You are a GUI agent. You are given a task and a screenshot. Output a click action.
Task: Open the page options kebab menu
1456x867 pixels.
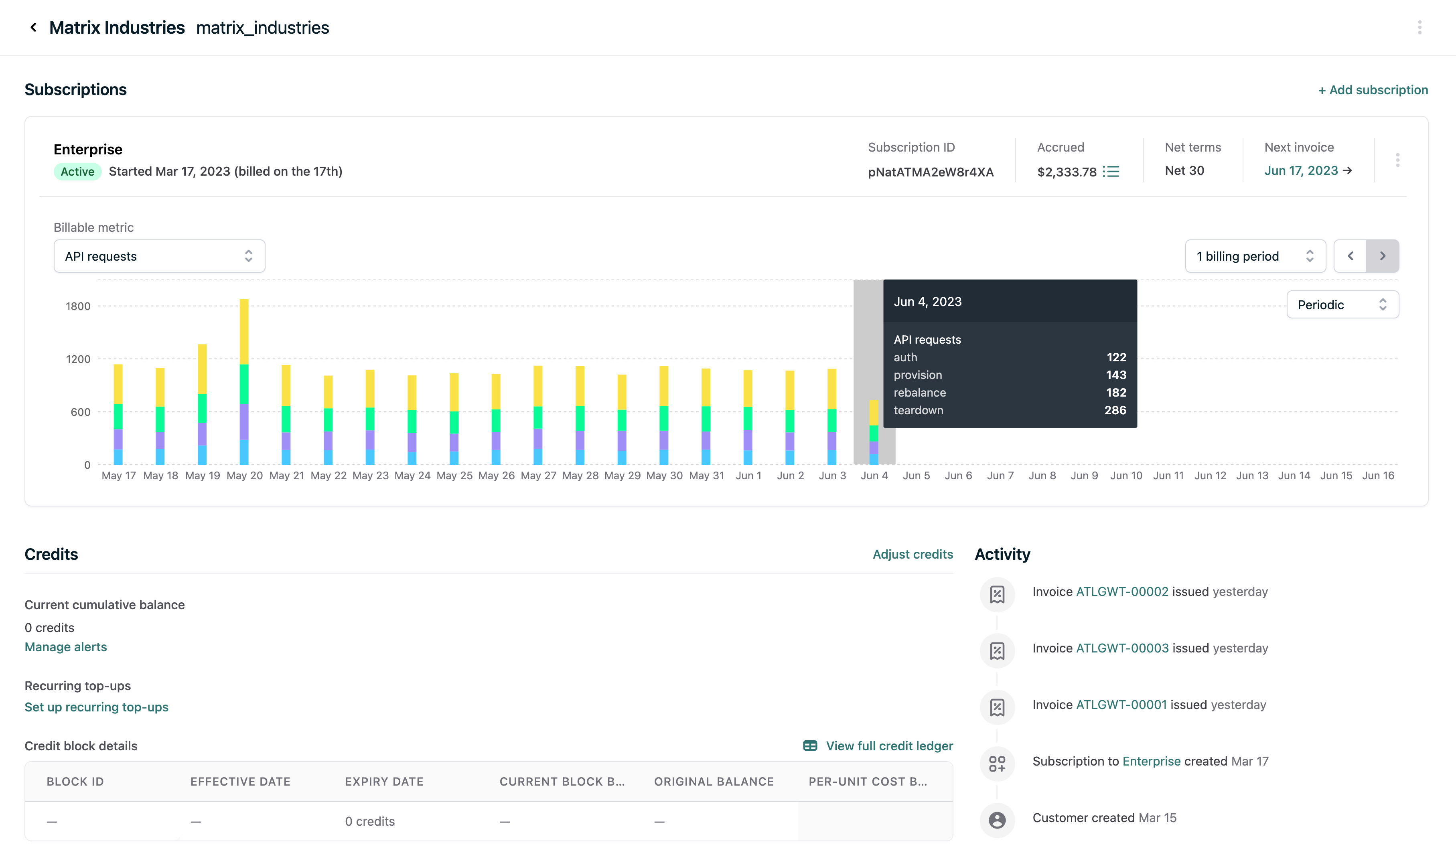coord(1420,27)
